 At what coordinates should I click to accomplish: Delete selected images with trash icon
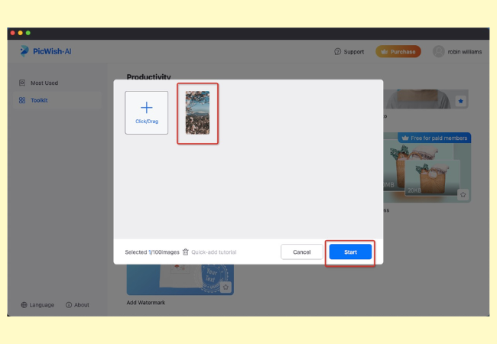[186, 252]
